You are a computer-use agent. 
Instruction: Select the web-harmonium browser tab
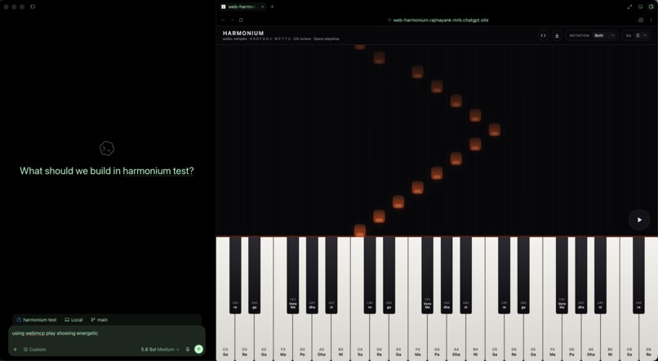point(242,7)
